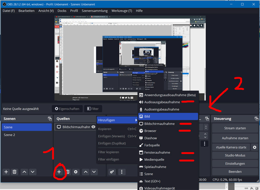This screenshot has height=190, width=260.
Task: Click the Eigenschaften button
Action: tap(67, 109)
